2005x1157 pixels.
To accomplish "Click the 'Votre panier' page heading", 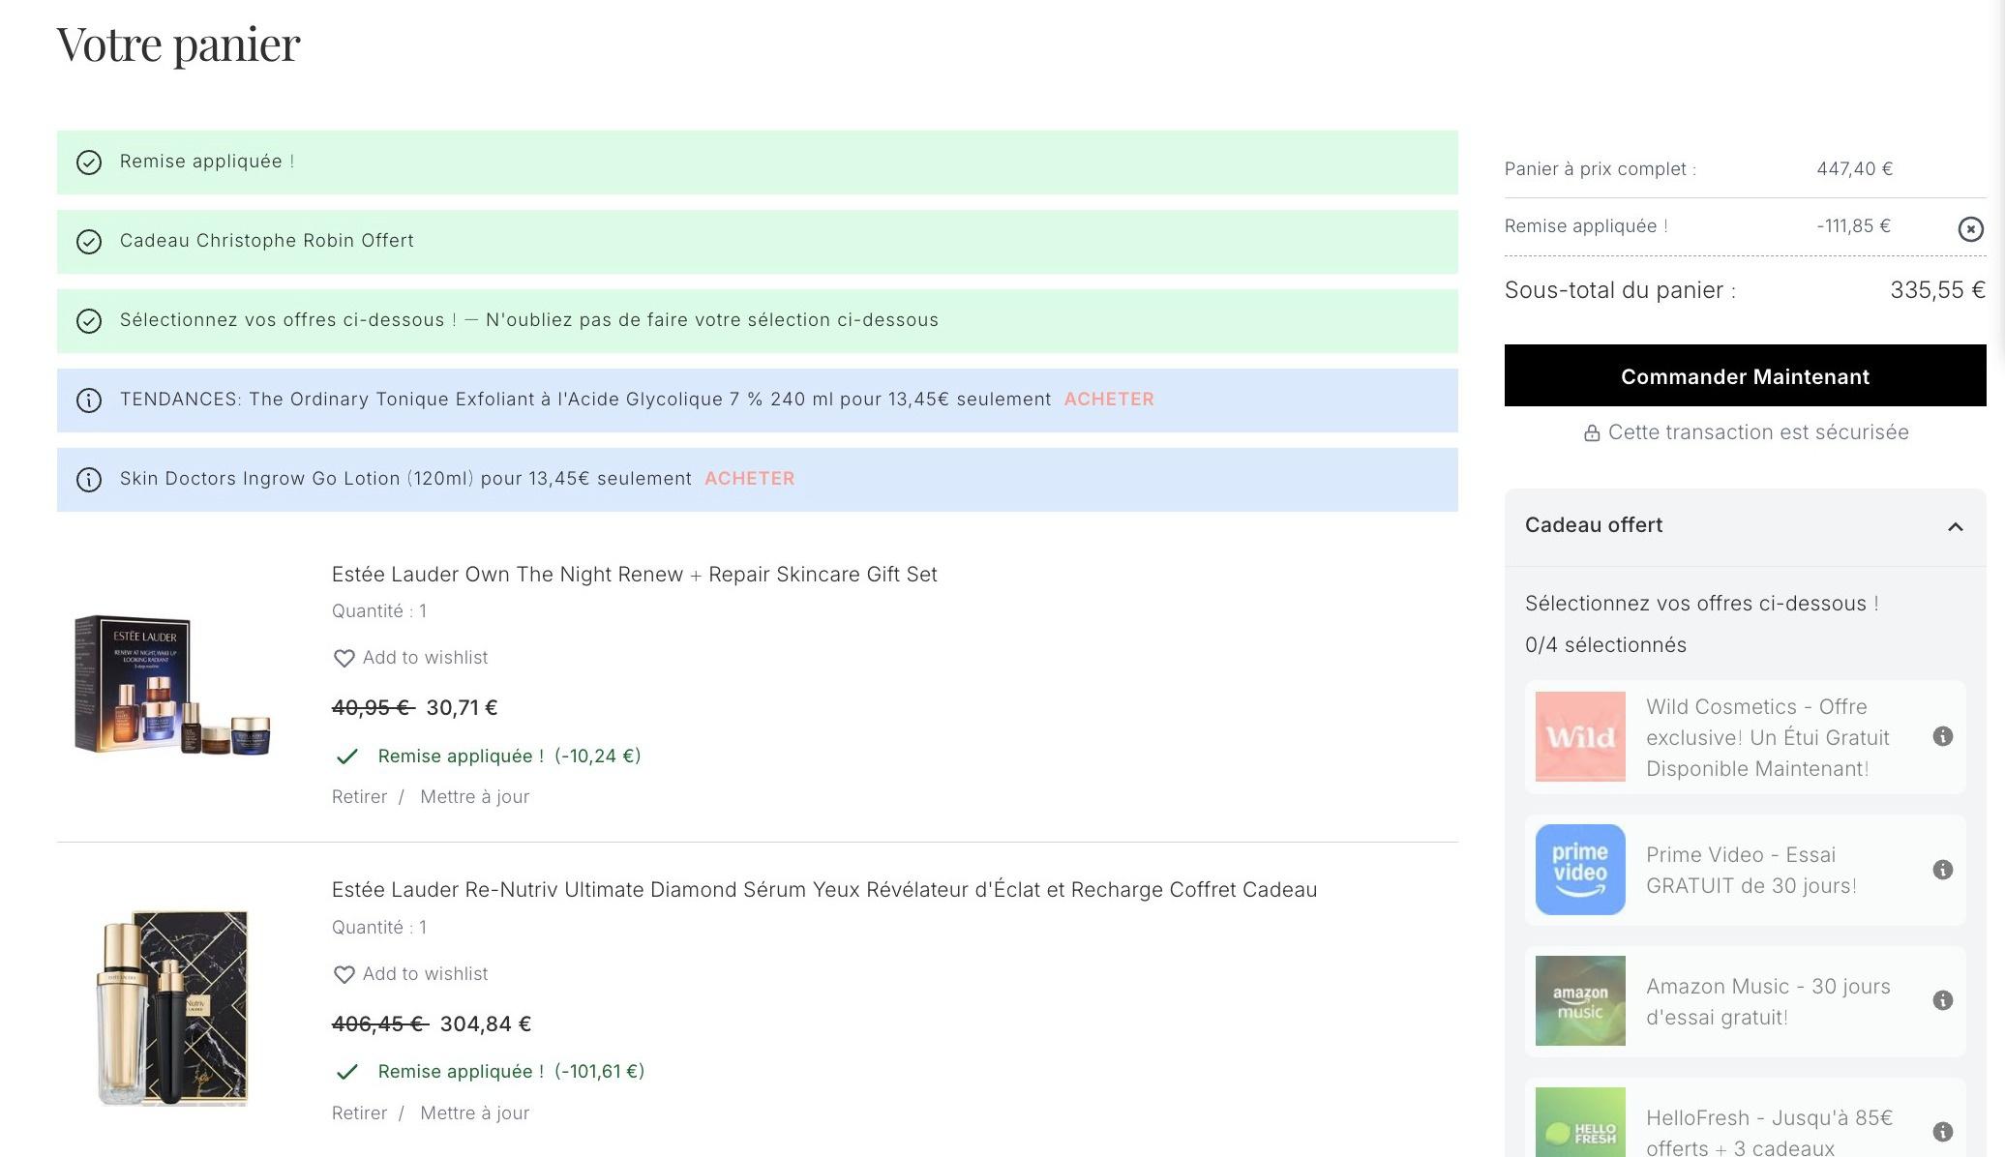I will (179, 44).
